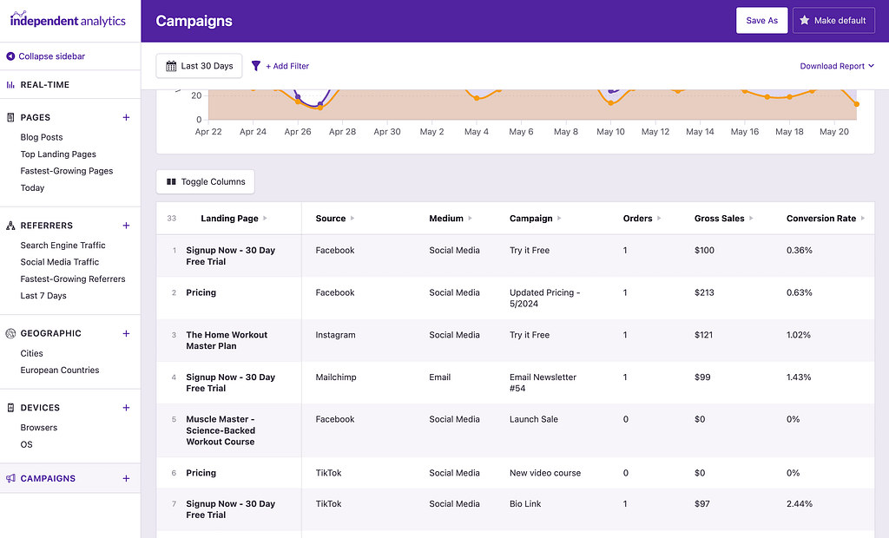Open the Real-Time section icon
This screenshot has height=538, width=889.
click(x=9, y=84)
